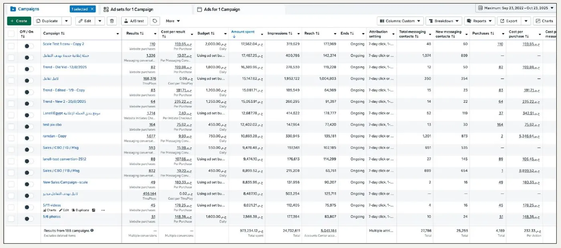Sort Campaign column using arrows icon

63,34
